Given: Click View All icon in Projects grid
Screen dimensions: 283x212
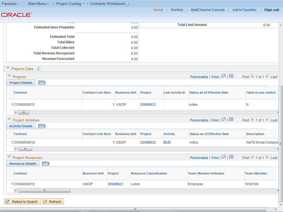Looking at the screenshot, I should click(224, 76).
